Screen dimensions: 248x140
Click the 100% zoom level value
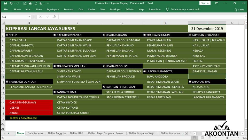click(x=244, y=138)
